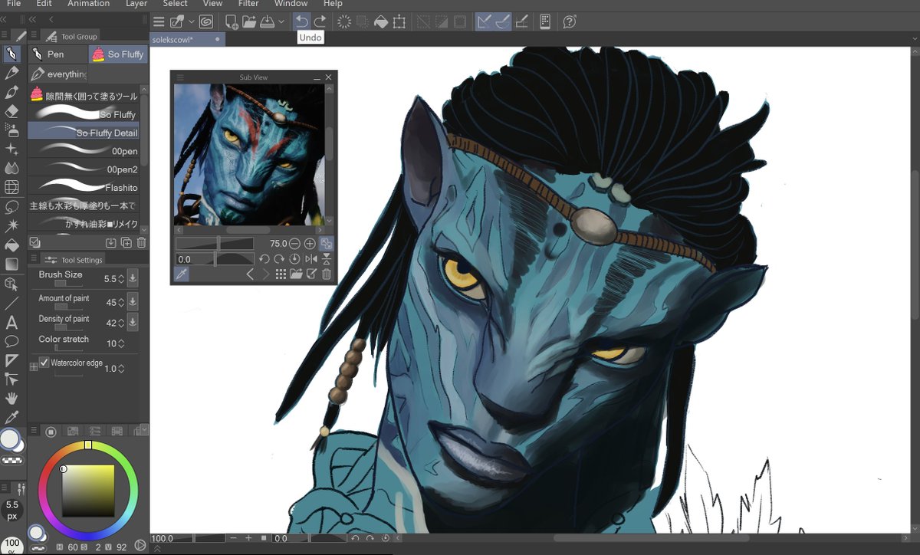Open Clip Studio launcher icon

[x=206, y=21]
